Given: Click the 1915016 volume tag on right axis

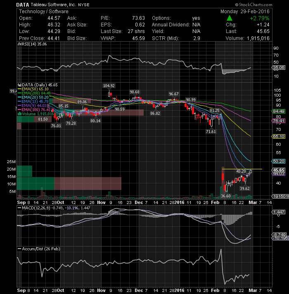Looking at the screenshot, I should coord(280,196).
